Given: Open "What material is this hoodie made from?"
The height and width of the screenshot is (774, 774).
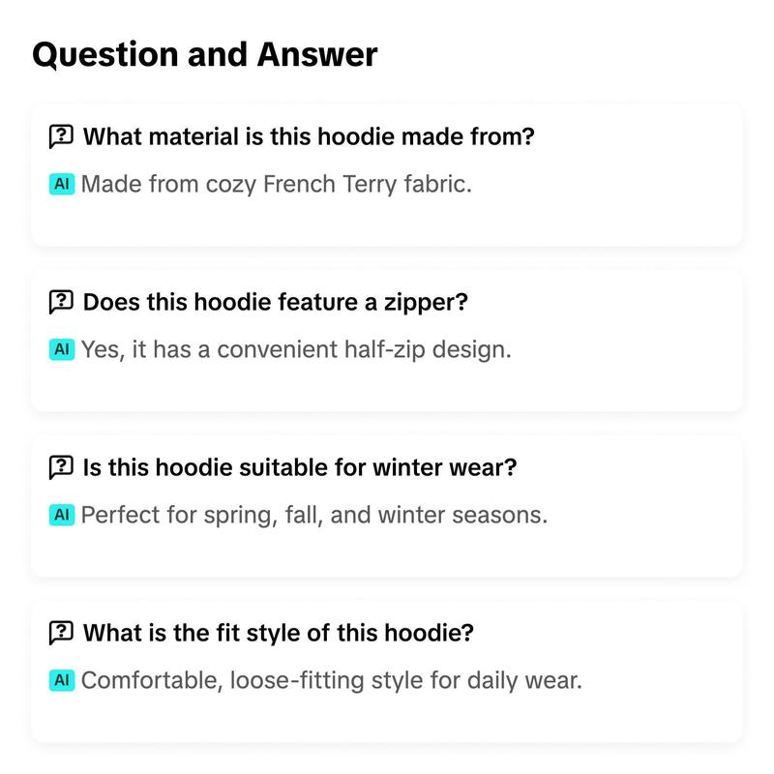Looking at the screenshot, I should click(x=309, y=136).
